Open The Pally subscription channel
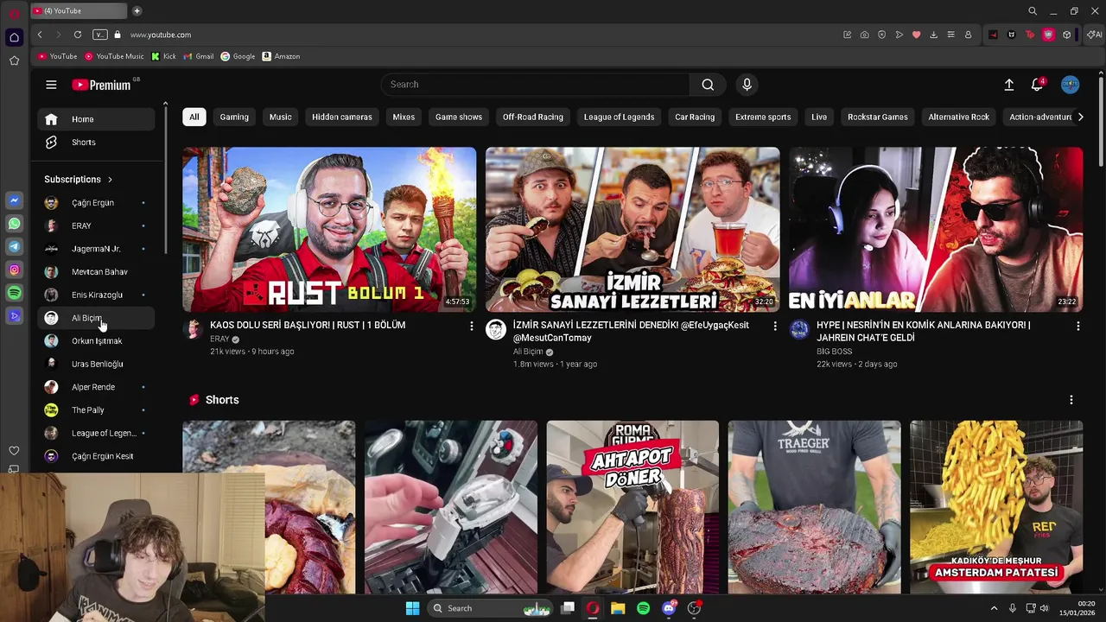The image size is (1106, 622). point(96,410)
